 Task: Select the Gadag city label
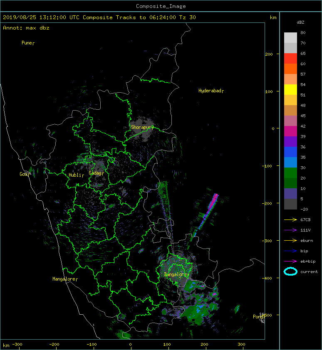click(97, 173)
